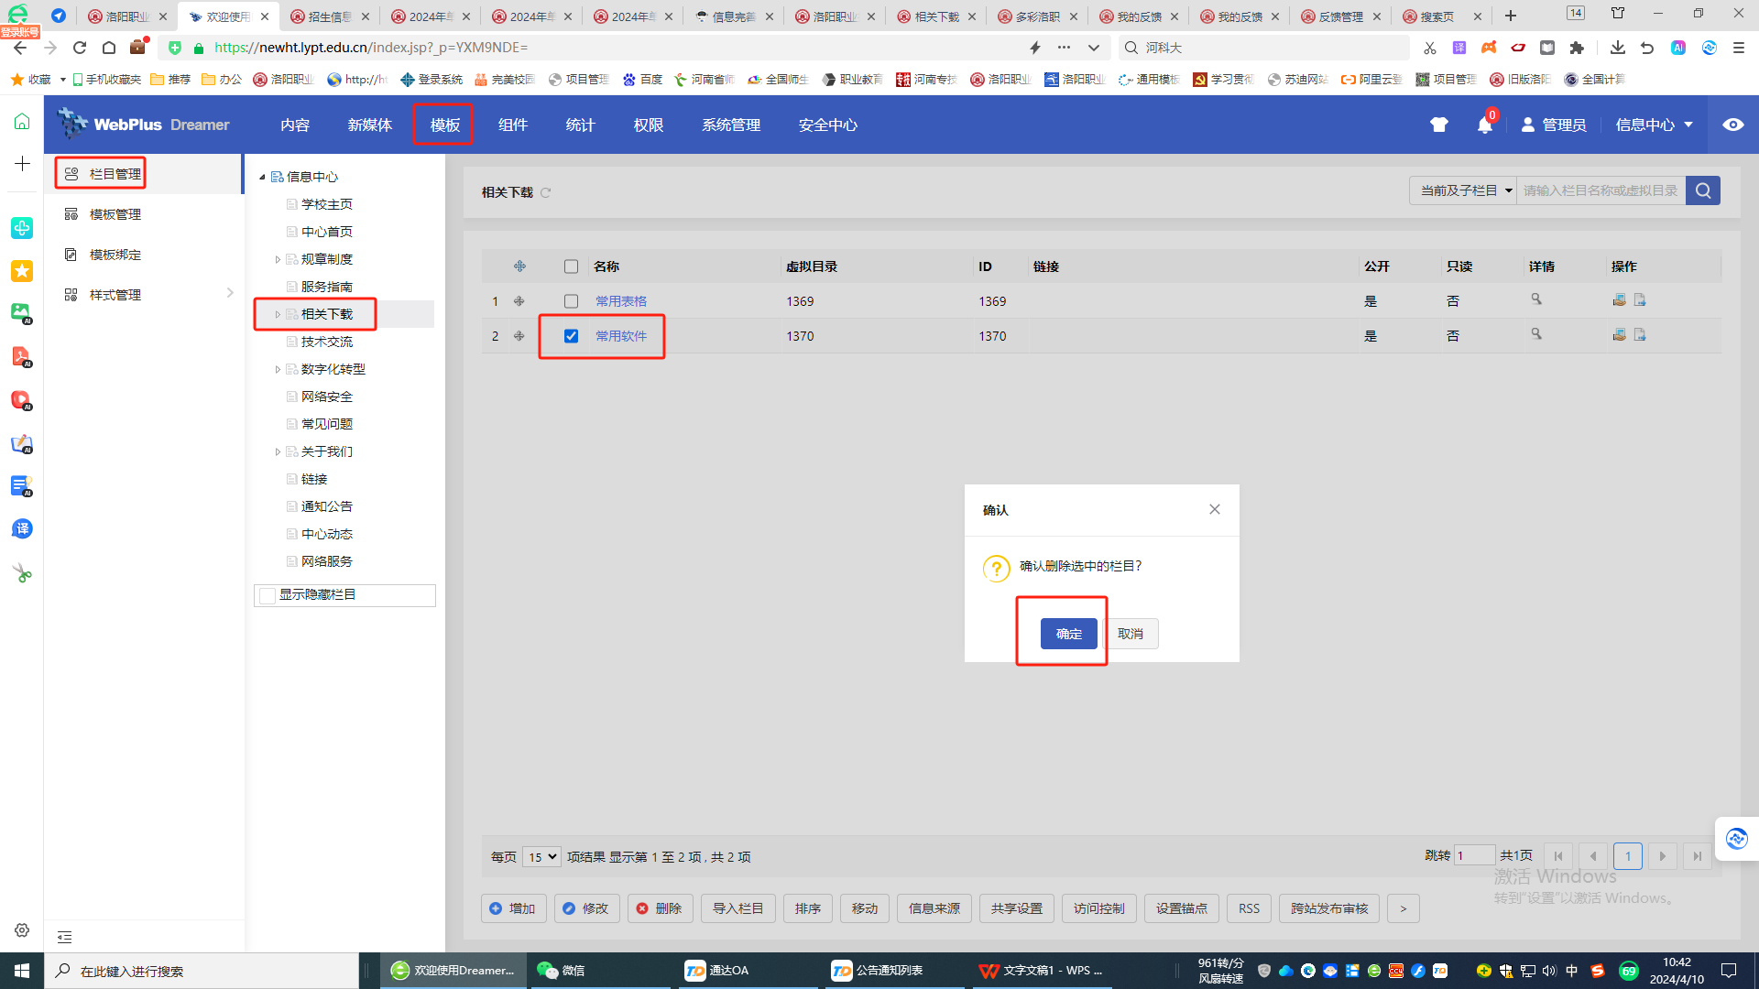Screen dimensions: 1759x989
Task: Open the 系统管理 top menu
Action: [730, 125]
